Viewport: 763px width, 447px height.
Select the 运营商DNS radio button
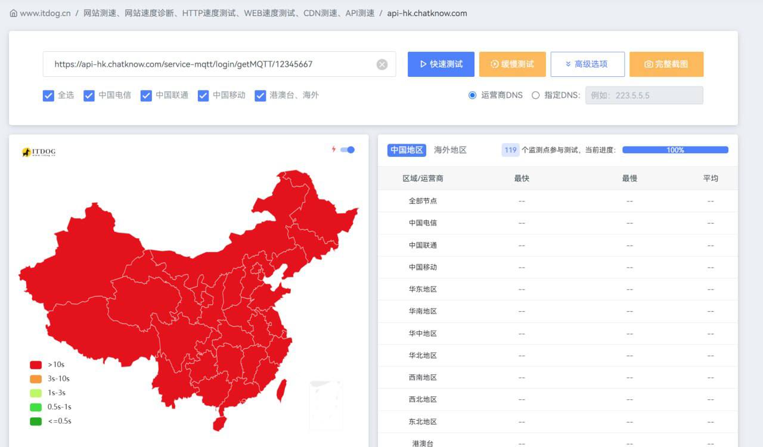pyautogui.click(x=473, y=95)
